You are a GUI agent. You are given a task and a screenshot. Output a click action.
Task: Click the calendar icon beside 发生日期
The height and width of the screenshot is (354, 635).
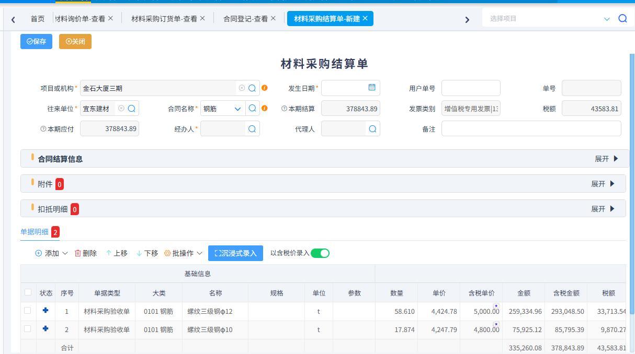372,88
